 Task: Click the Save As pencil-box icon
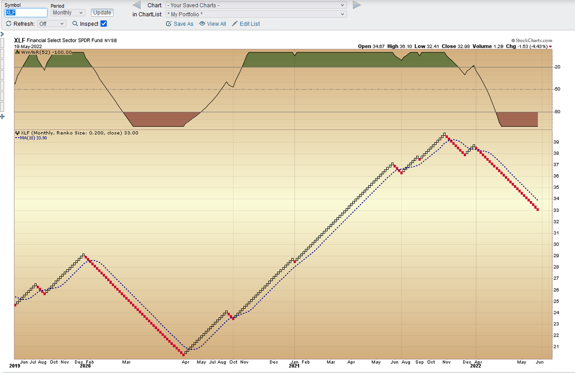click(169, 24)
